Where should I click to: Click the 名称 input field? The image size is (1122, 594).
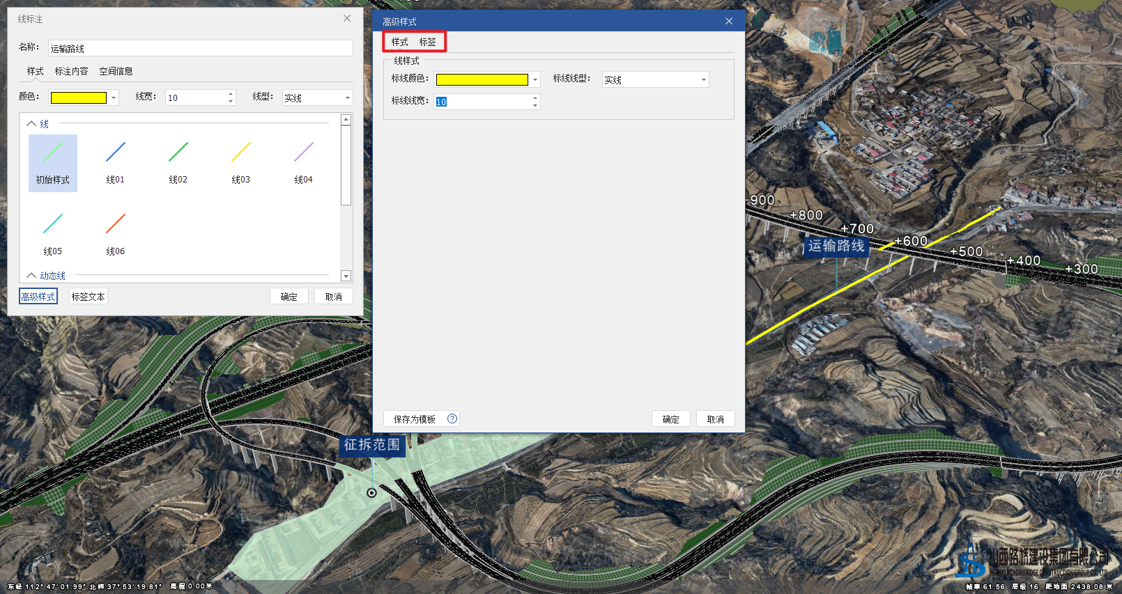tap(200, 48)
